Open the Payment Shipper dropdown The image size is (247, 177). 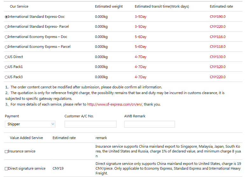tap(30, 124)
